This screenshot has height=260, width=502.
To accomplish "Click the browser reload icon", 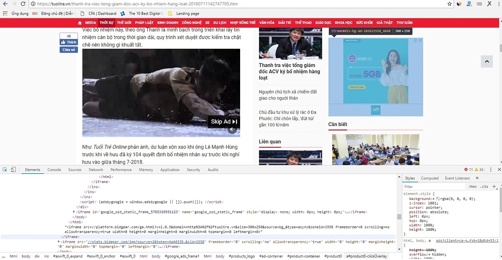I will click(22, 4).
